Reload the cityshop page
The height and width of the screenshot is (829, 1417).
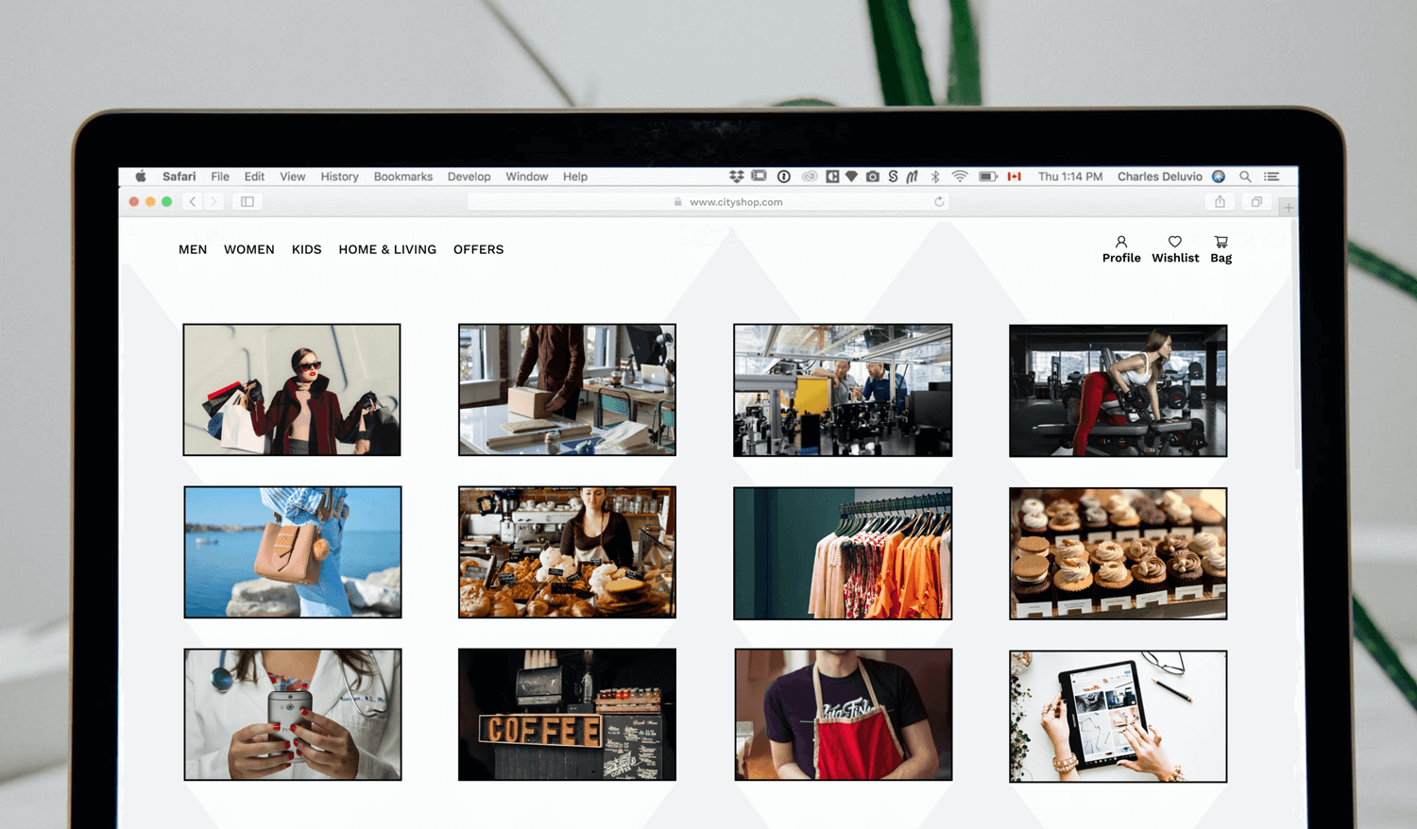click(x=939, y=202)
